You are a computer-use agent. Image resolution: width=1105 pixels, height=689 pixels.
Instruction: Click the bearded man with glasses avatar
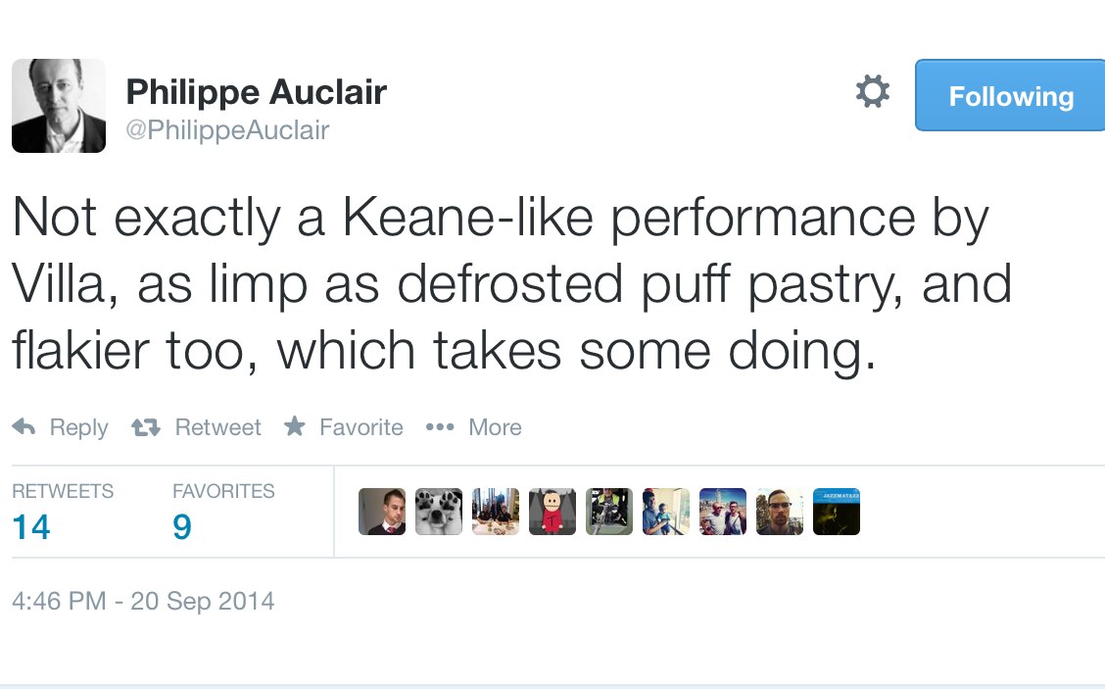pyautogui.click(x=780, y=512)
